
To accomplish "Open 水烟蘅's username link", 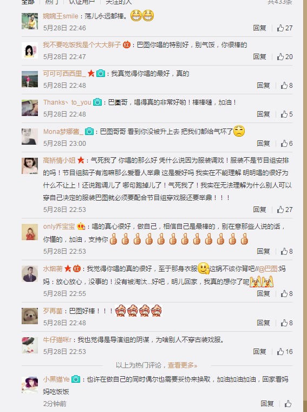I will pos(53,268).
